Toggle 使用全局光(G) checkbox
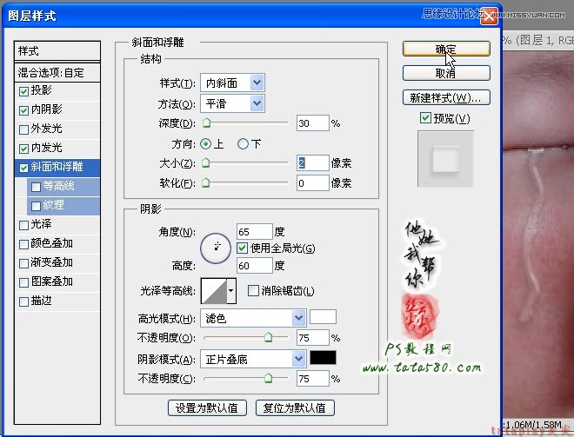574x437 pixels. [242, 248]
